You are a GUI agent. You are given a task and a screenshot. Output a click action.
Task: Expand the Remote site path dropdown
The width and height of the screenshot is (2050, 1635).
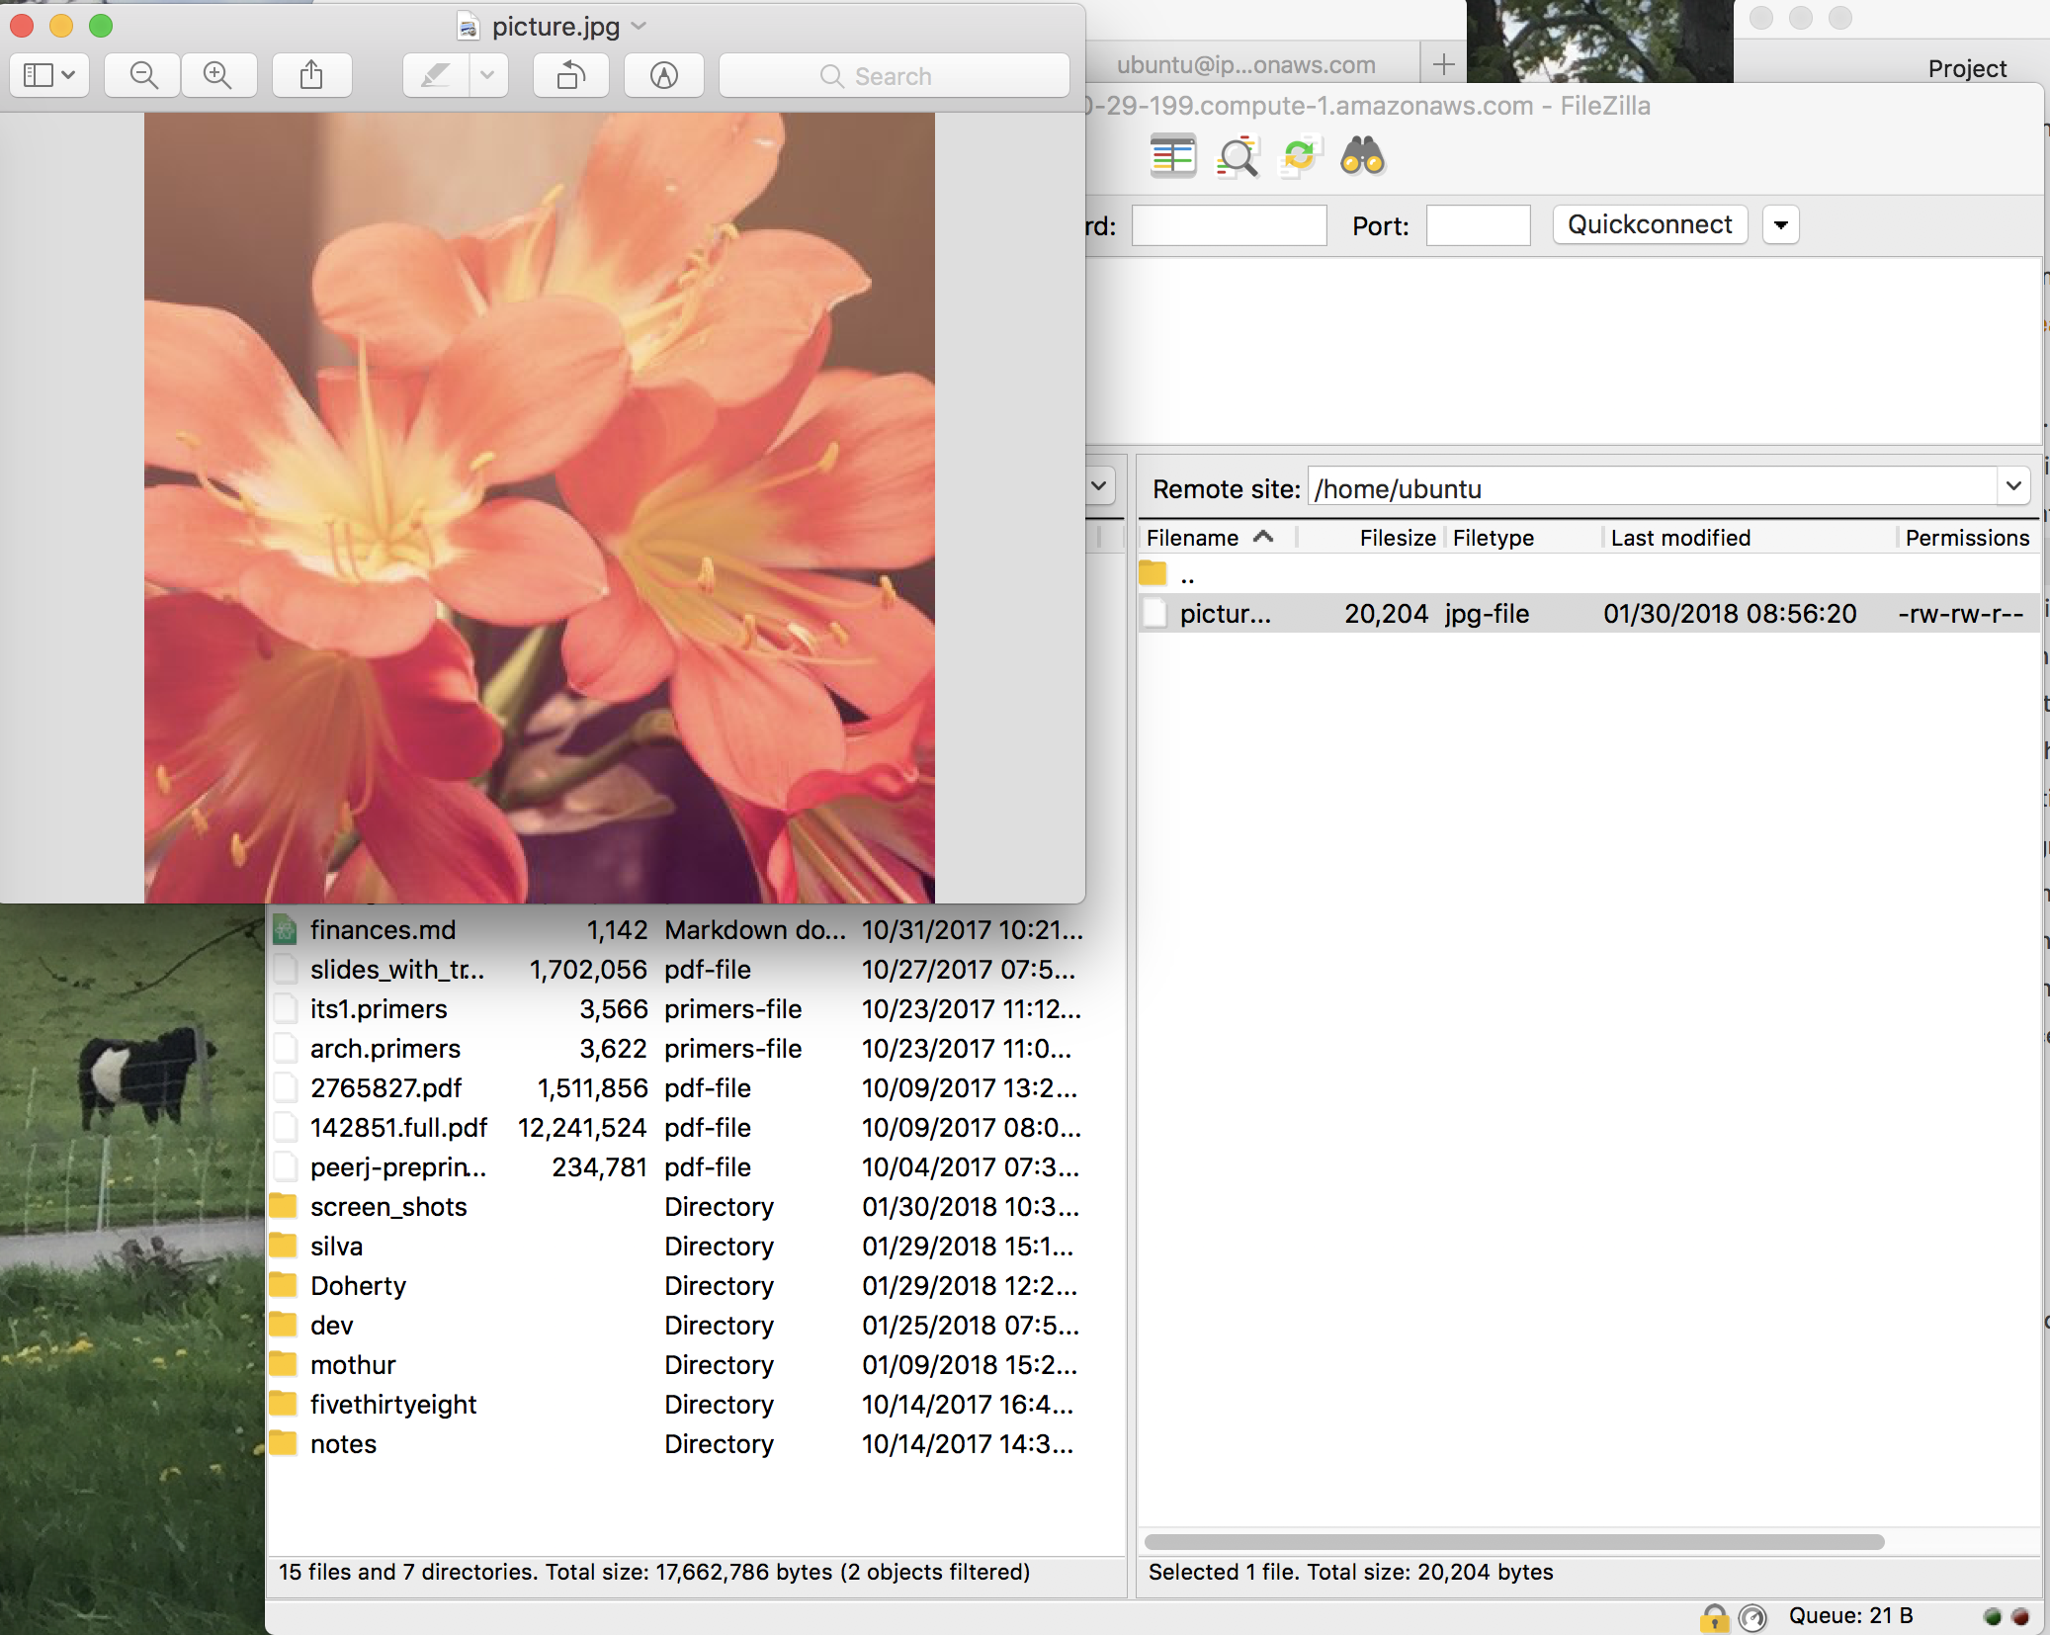tap(2012, 486)
